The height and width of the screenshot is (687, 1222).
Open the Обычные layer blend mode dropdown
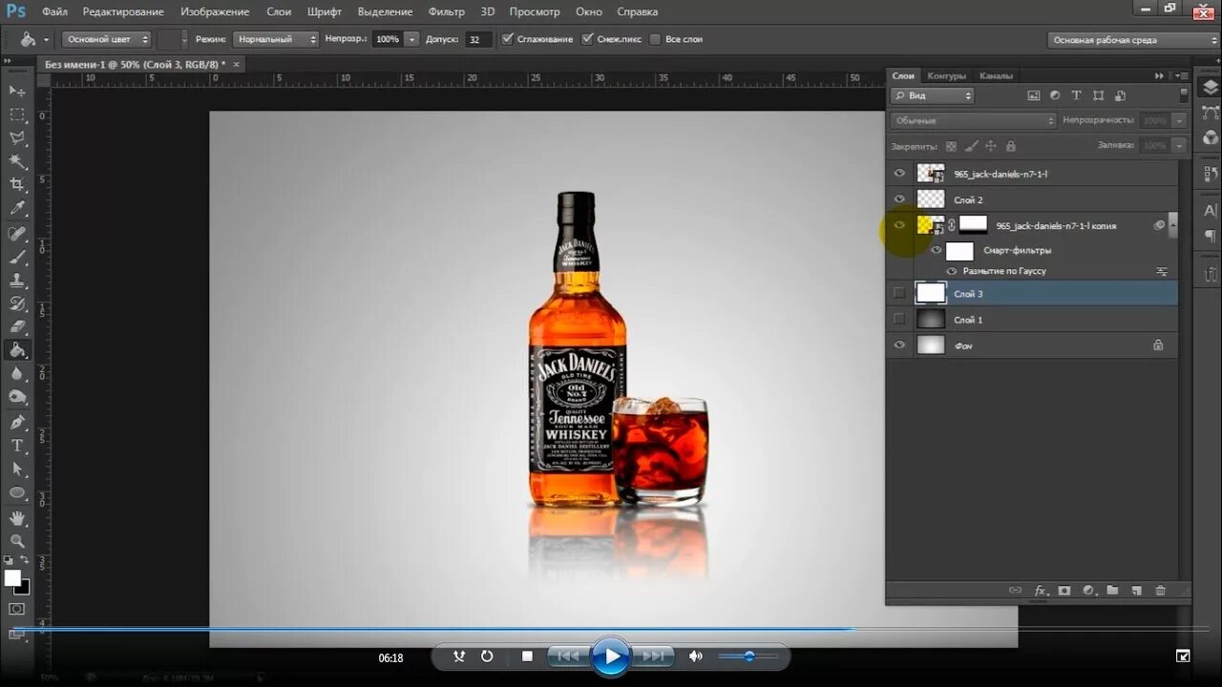(973, 120)
